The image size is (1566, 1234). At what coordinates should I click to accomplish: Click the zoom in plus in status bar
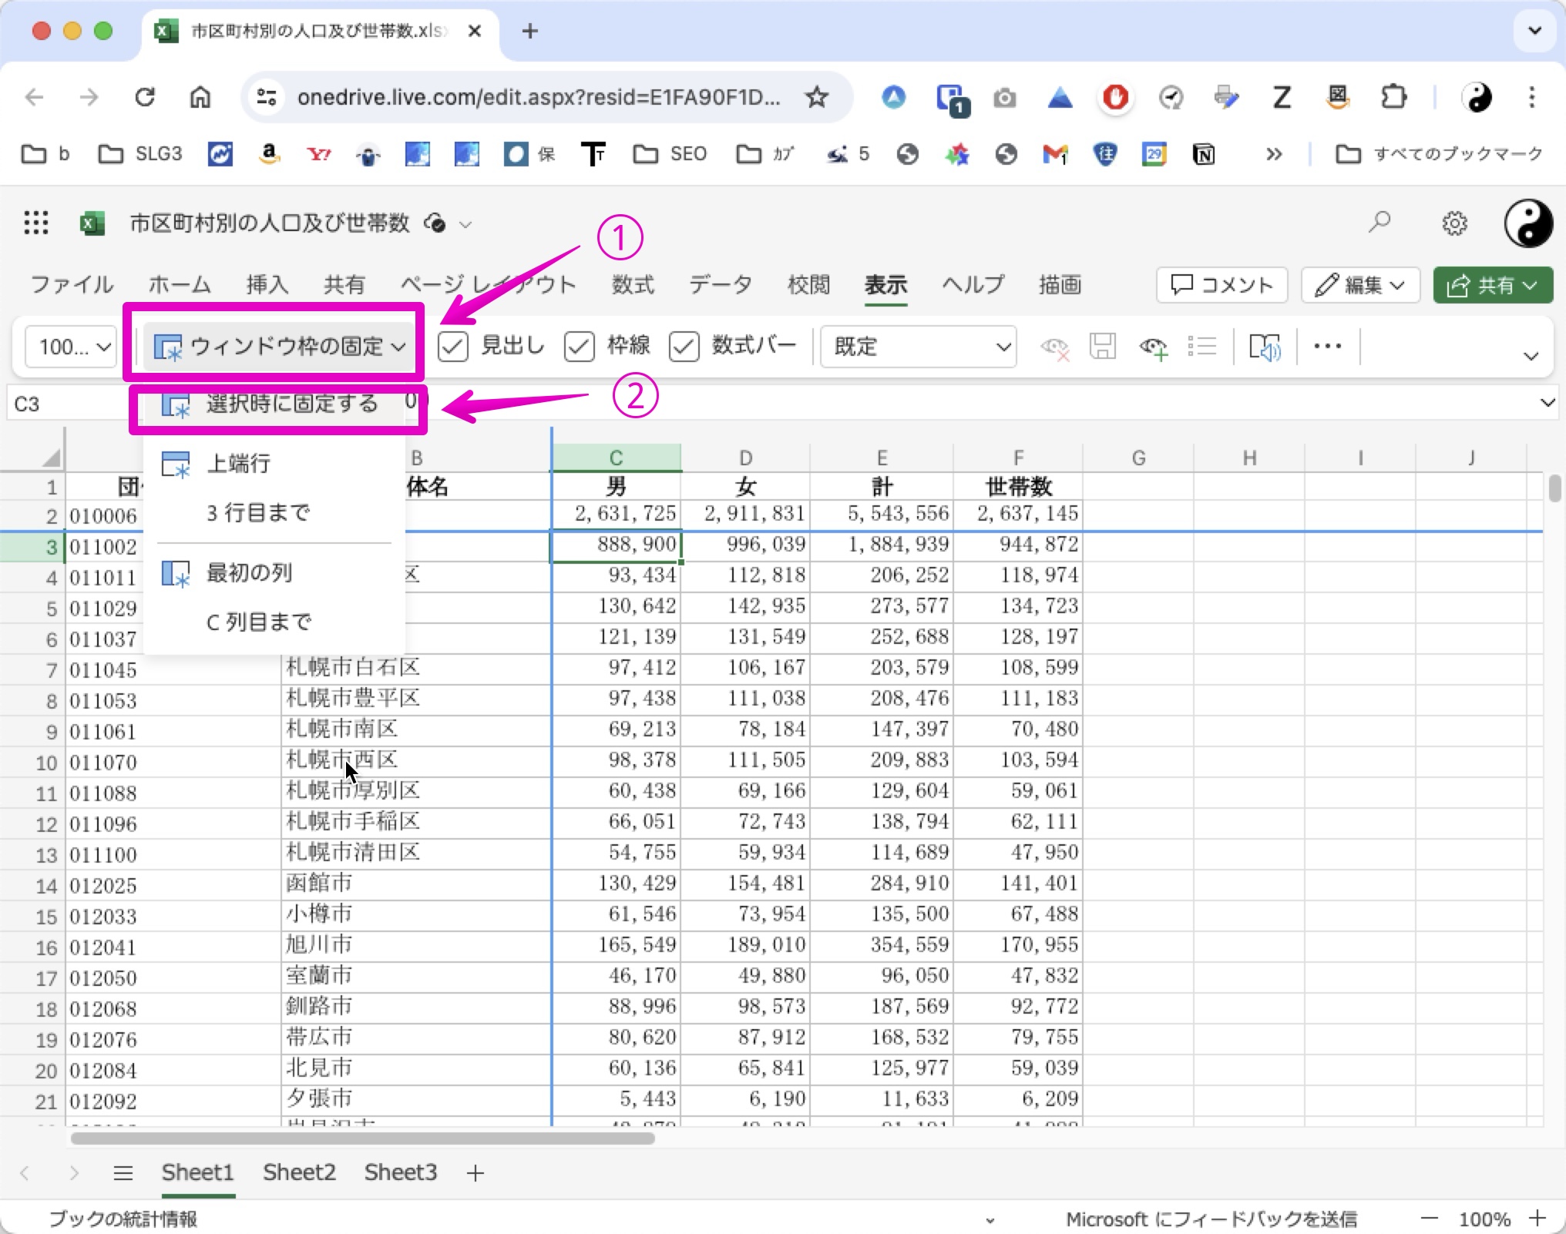(x=1537, y=1219)
